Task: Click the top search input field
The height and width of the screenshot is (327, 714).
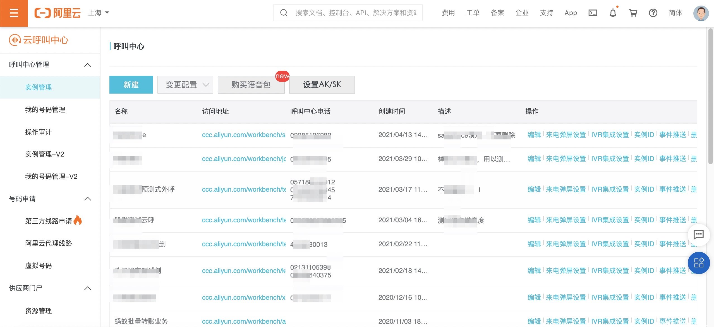Action: coord(356,13)
